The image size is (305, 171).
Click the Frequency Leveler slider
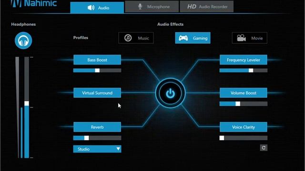pos(244,70)
